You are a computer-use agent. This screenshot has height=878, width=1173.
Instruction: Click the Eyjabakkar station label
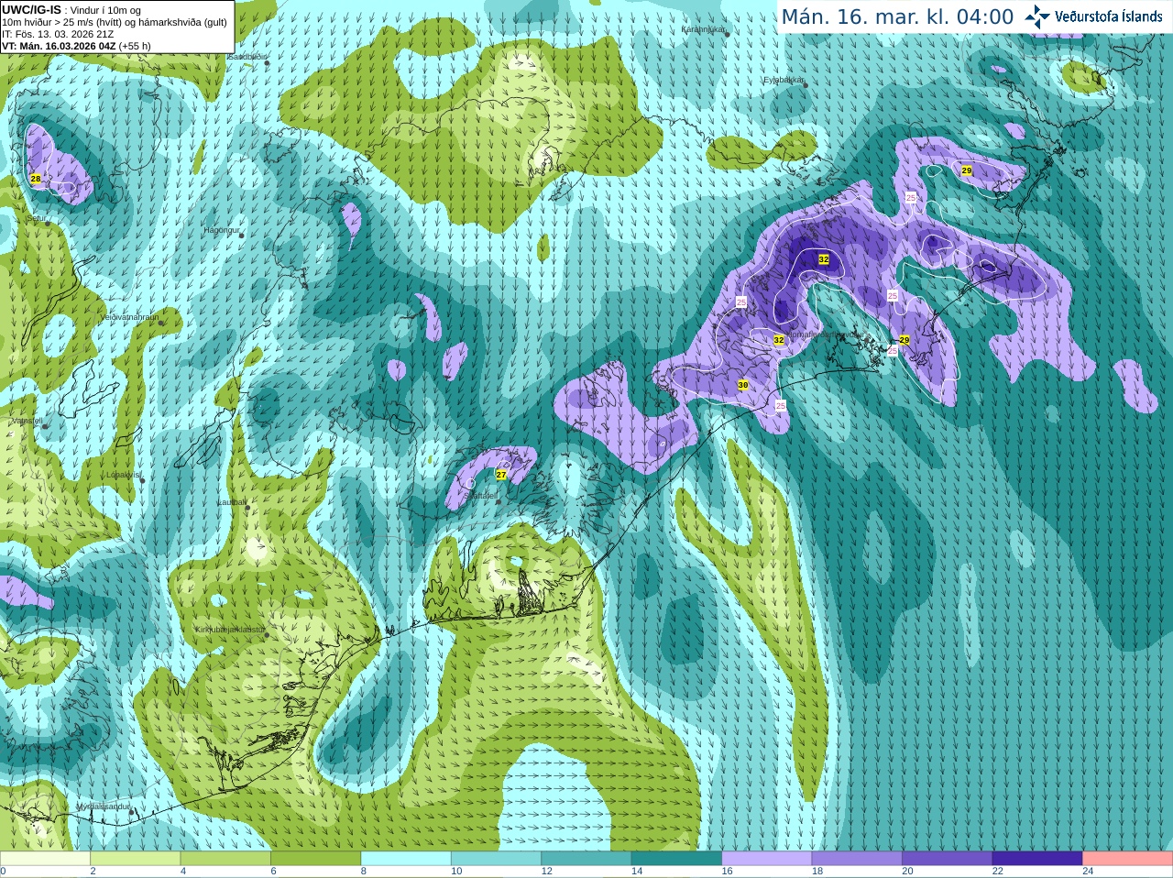pos(784,81)
